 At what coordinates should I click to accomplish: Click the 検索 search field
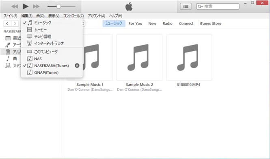(x=218, y=7)
